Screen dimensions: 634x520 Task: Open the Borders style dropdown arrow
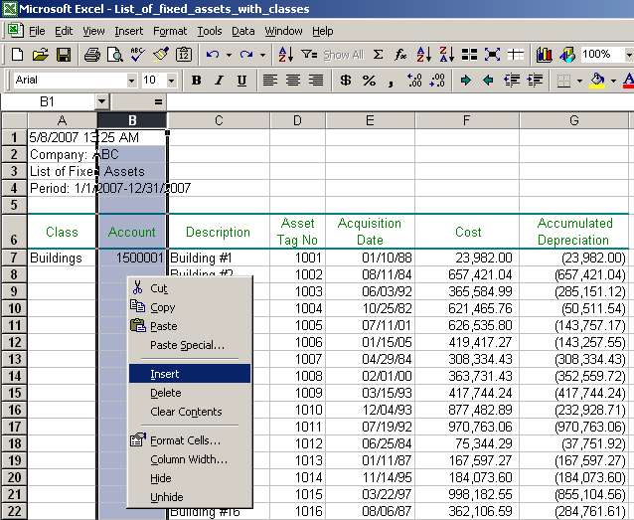pos(579,81)
